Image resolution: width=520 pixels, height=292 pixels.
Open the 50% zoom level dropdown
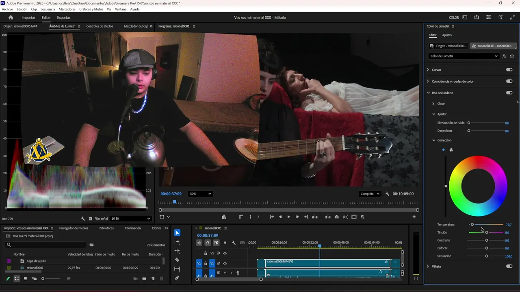coord(200,194)
